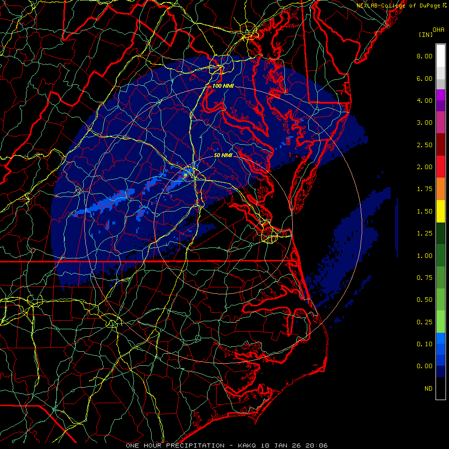Click the '[IN]' units label
The width and height of the screenshot is (449, 449).
[x=426, y=34]
